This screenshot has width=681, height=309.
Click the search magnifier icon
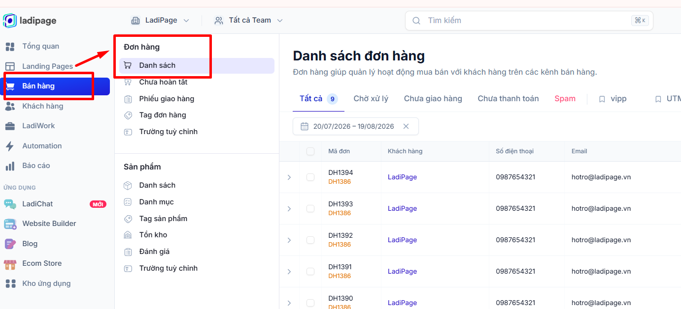pyautogui.click(x=416, y=21)
